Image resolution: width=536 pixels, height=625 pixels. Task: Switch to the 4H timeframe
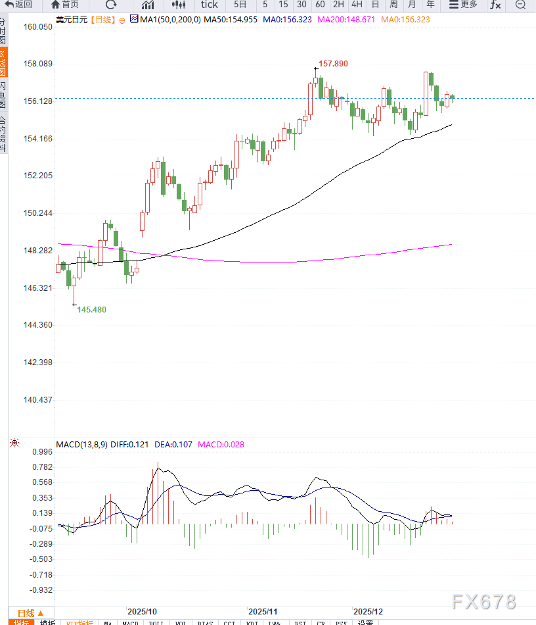(357, 5)
